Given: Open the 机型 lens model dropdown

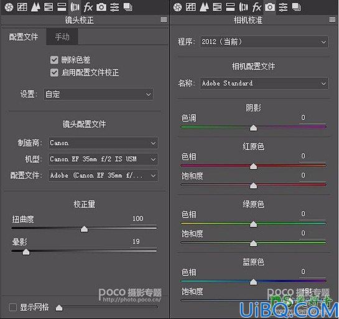Looking at the screenshot, I should [x=103, y=159].
